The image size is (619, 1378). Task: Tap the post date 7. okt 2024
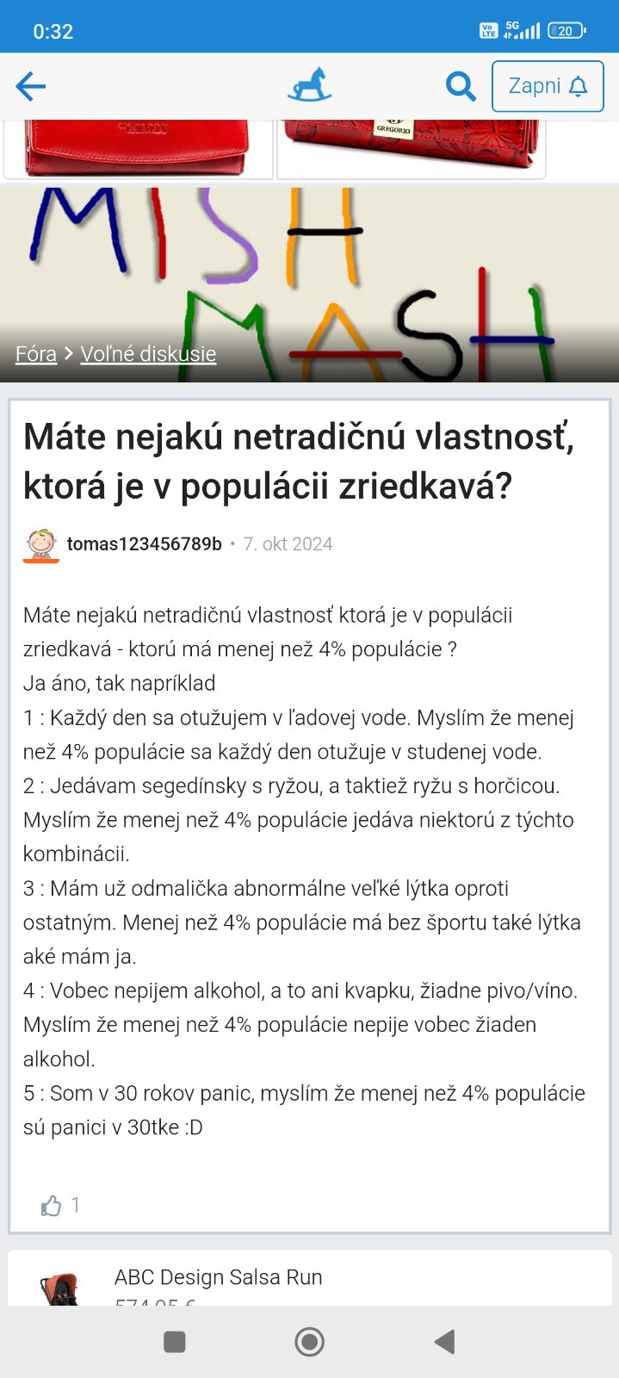click(x=288, y=544)
